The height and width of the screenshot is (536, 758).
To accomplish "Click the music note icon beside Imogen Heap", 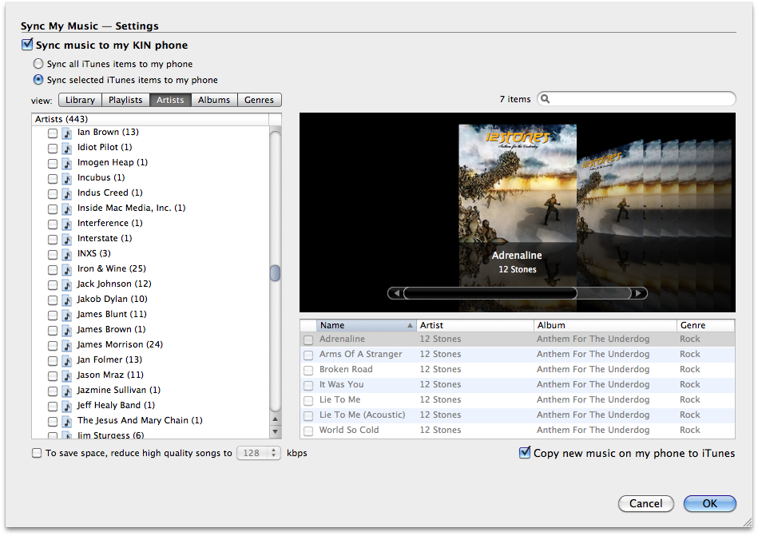I will pos(67,164).
